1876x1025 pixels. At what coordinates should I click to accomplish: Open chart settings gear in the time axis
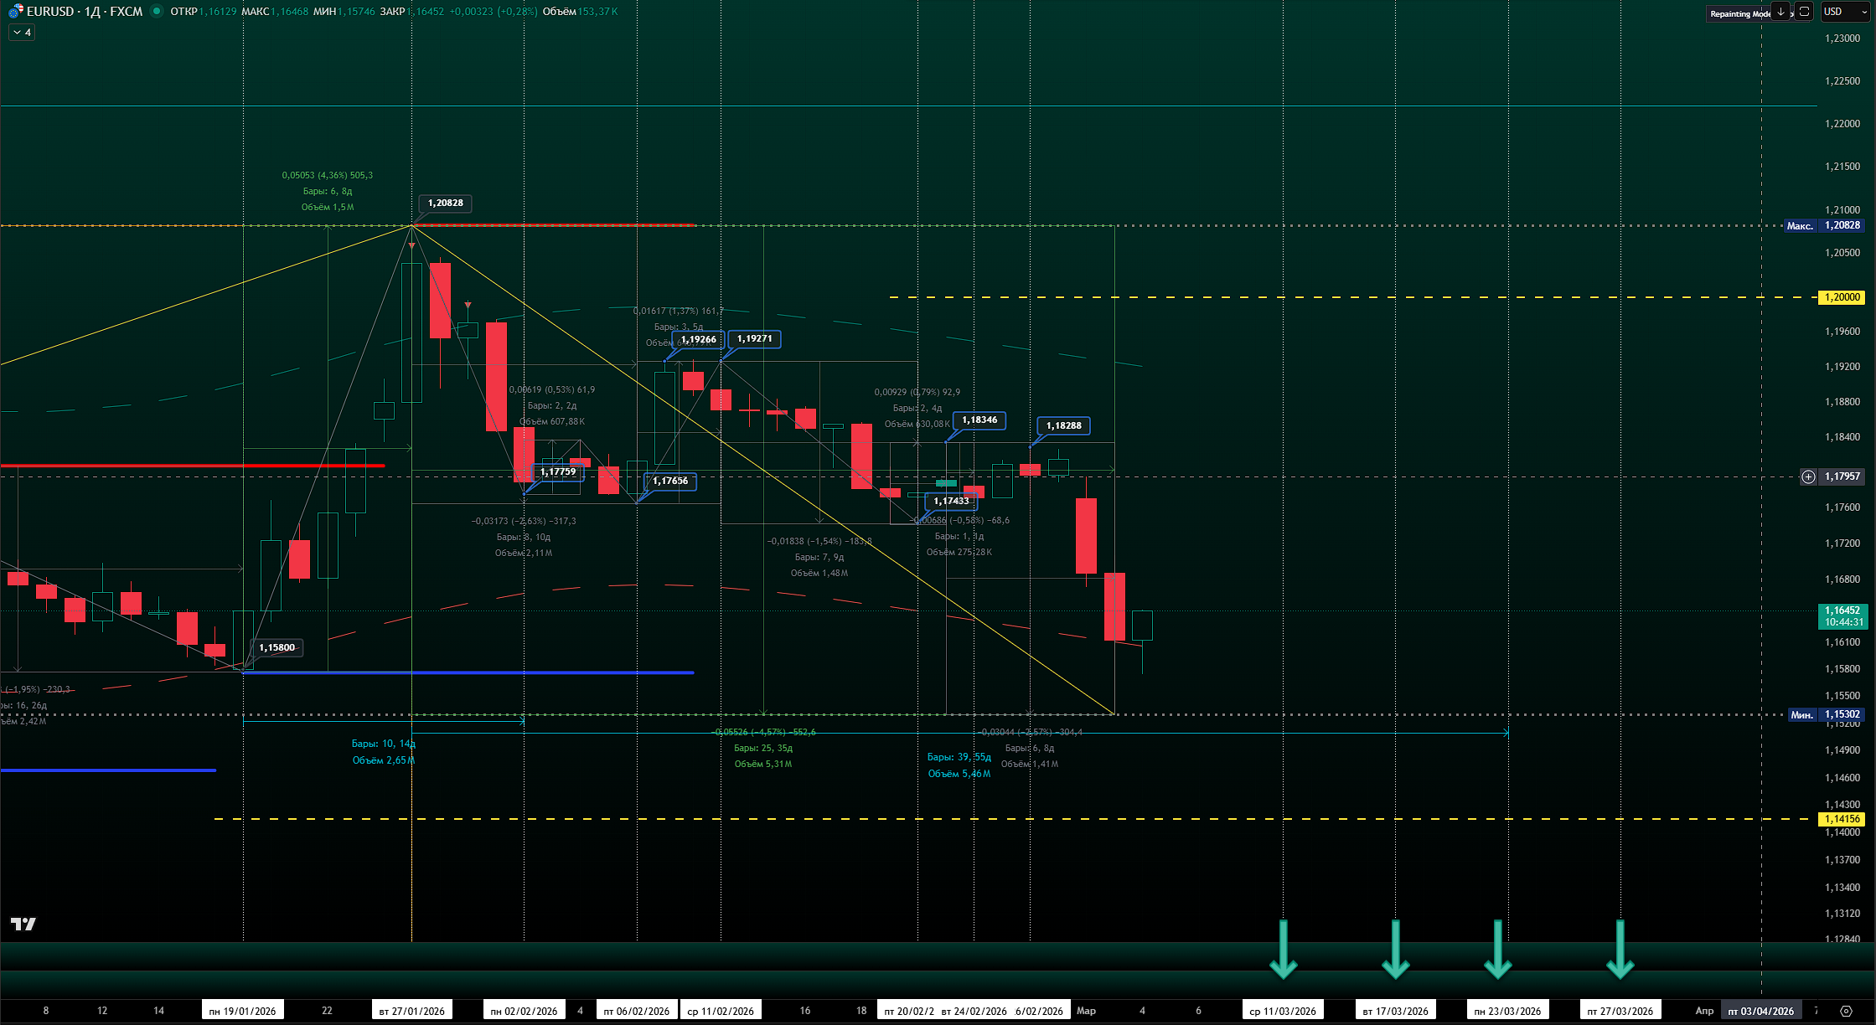pyautogui.click(x=1846, y=1011)
